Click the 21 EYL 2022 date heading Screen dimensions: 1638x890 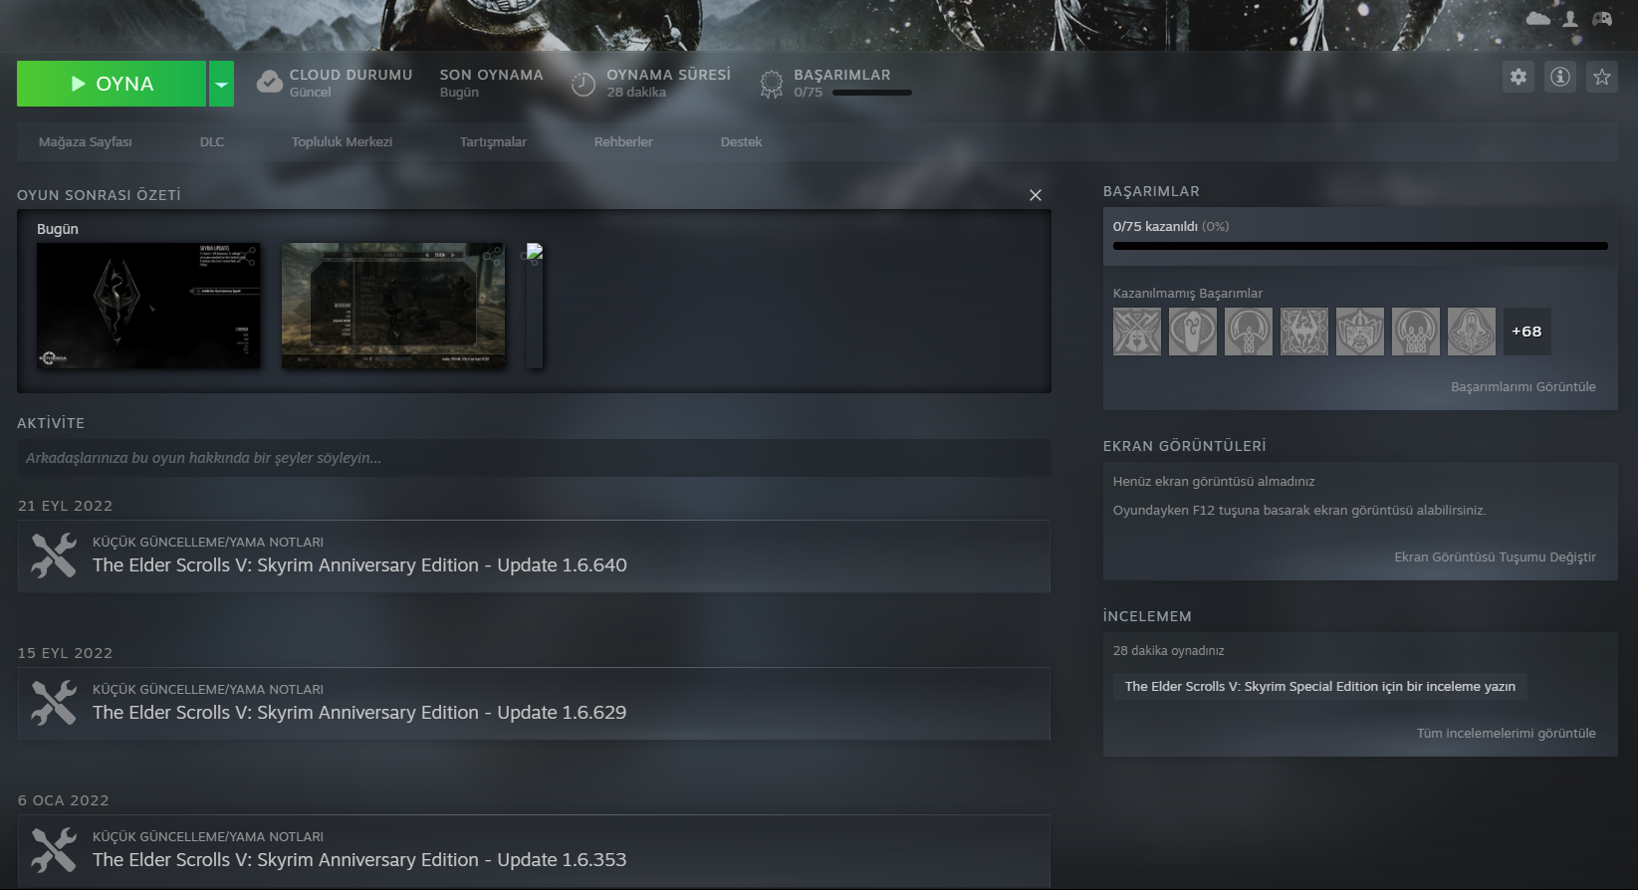[x=65, y=506]
